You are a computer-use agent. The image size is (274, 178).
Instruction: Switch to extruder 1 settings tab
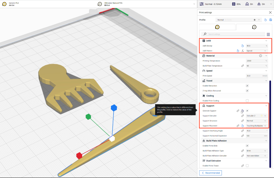(217, 27)
